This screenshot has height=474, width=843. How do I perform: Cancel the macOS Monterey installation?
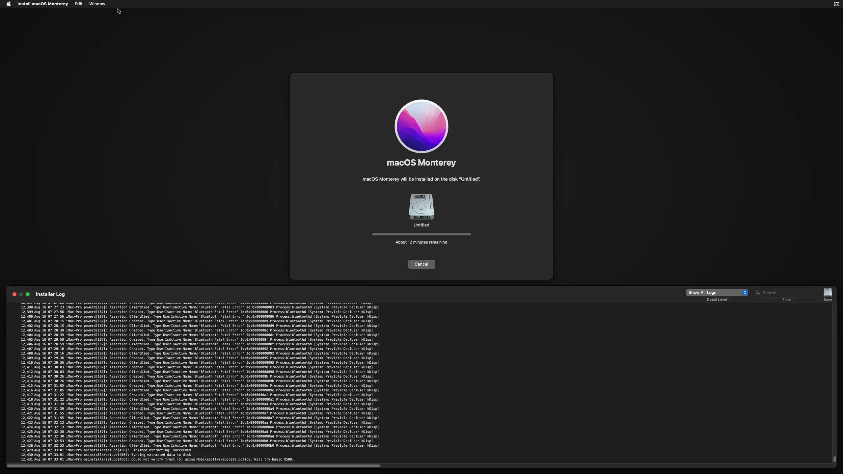pos(421,264)
